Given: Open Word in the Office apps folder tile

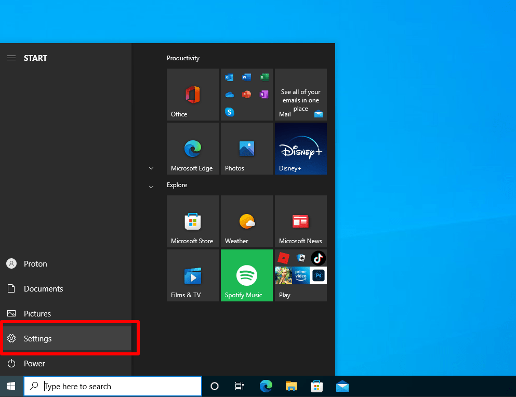Looking at the screenshot, I should point(246,77).
